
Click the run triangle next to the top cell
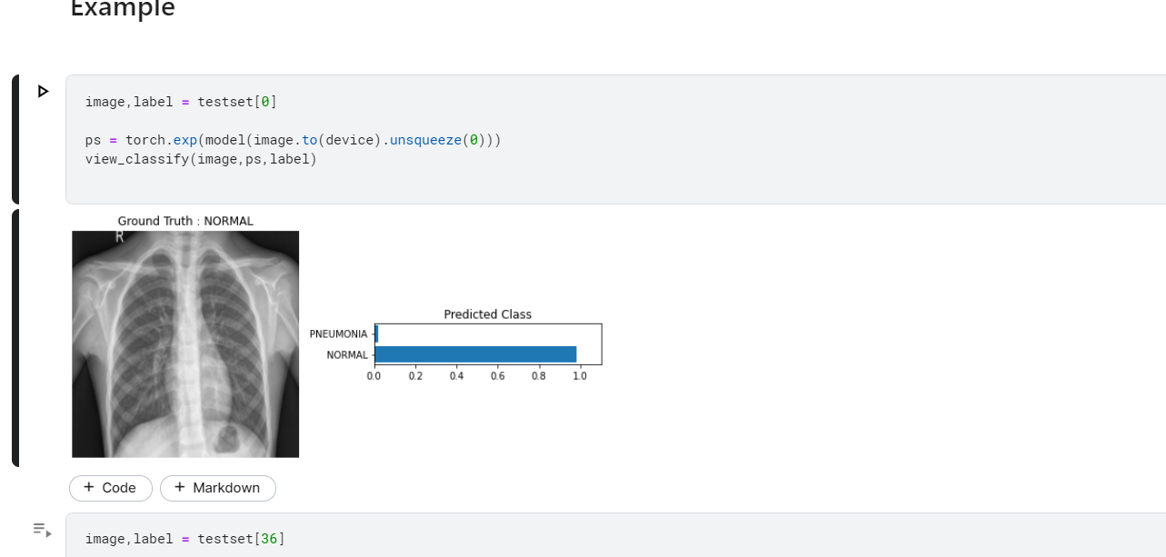click(43, 90)
